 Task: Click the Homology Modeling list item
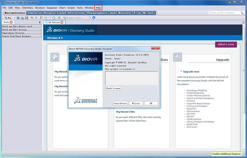(x=197, y=91)
